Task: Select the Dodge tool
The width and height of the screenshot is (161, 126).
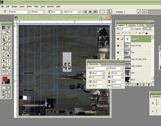Action: click(x=8, y=56)
